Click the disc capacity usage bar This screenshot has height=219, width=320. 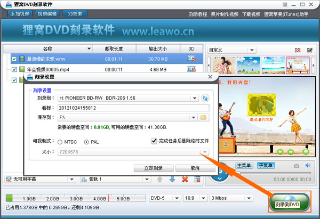tap(76, 198)
